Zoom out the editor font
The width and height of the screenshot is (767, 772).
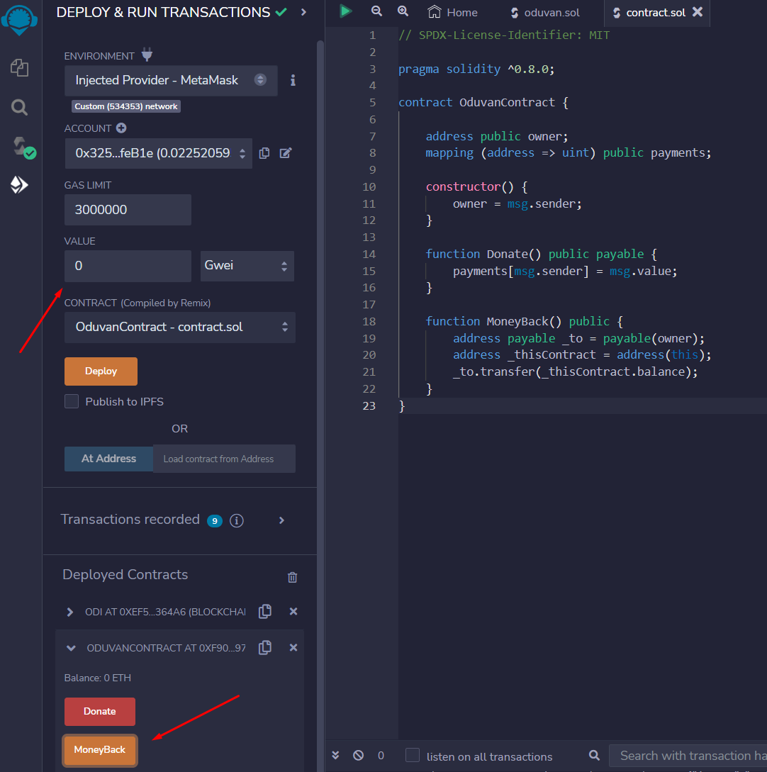tap(376, 11)
